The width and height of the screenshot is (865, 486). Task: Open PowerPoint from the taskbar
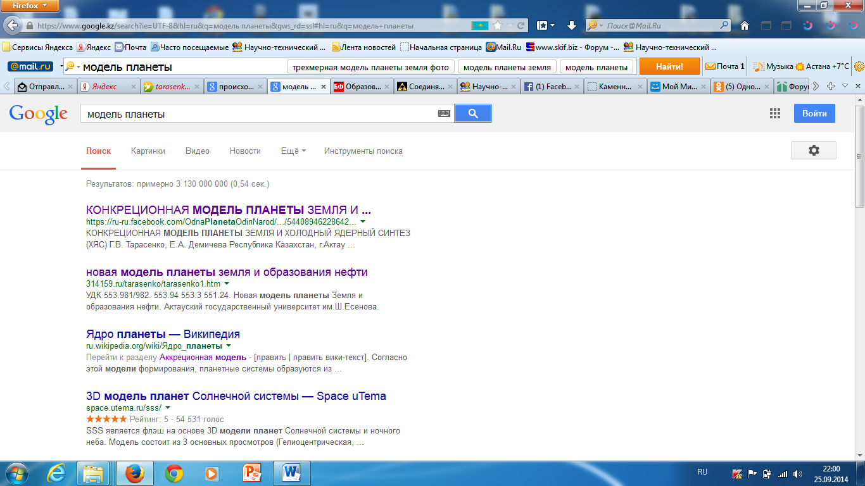pos(252,473)
